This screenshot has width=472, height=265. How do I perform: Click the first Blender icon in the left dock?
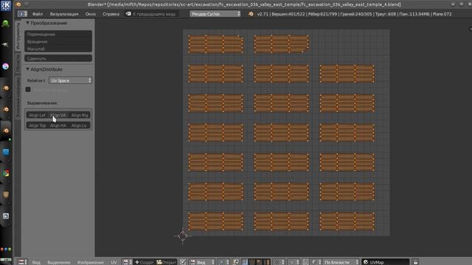pyautogui.click(x=6, y=88)
